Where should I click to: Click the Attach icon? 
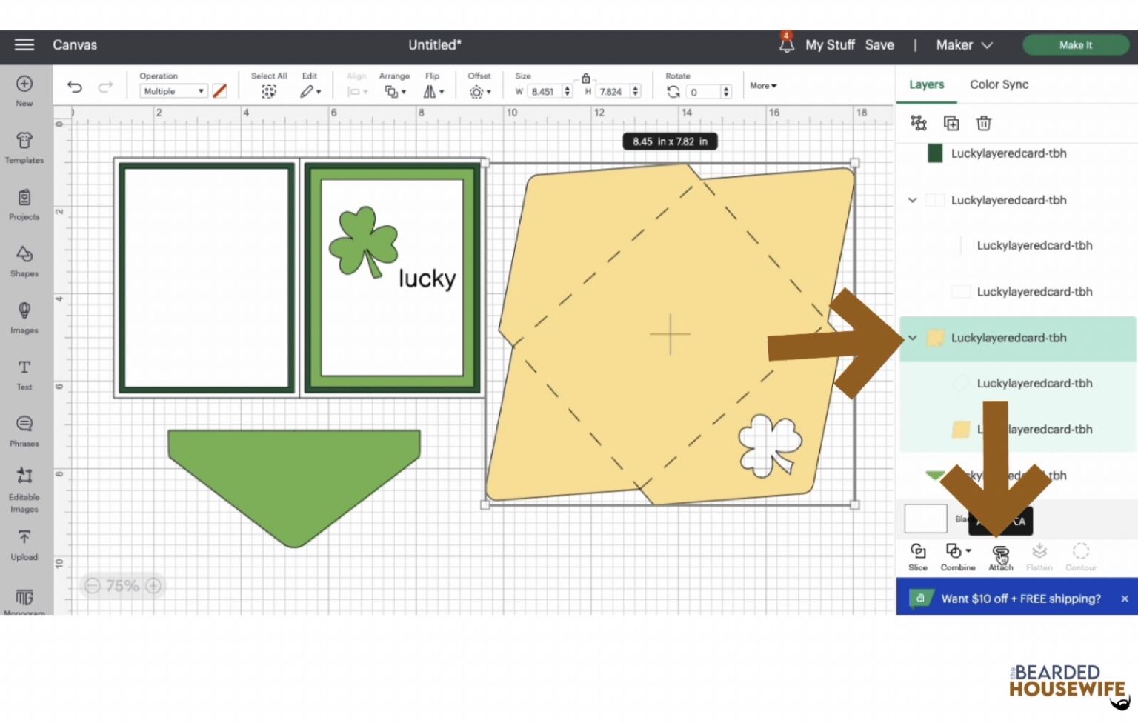(x=1000, y=556)
